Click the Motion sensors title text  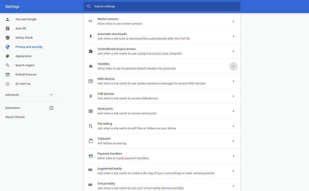tap(108, 19)
